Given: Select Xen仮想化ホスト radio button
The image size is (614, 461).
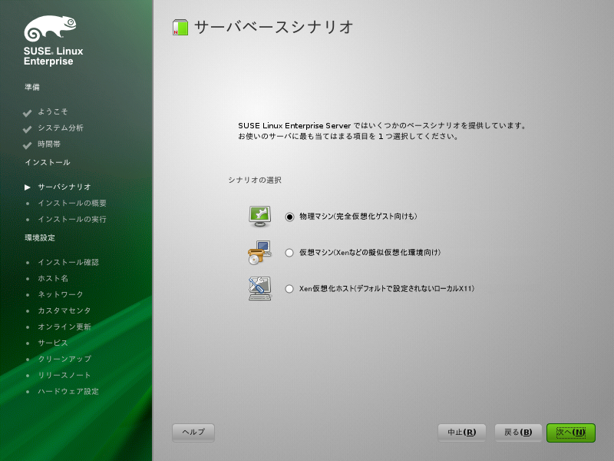Looking at the screenshot, I should coord(289,289).
